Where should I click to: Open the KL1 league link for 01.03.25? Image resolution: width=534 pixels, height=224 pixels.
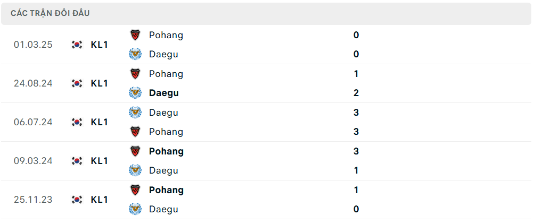click(x=100, y=45)
